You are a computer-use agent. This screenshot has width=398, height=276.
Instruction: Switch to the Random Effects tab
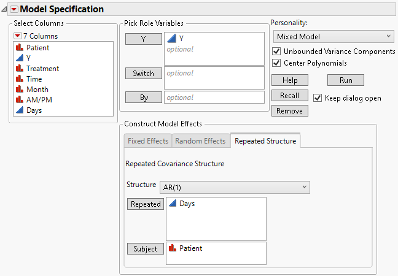pos(200,141)
